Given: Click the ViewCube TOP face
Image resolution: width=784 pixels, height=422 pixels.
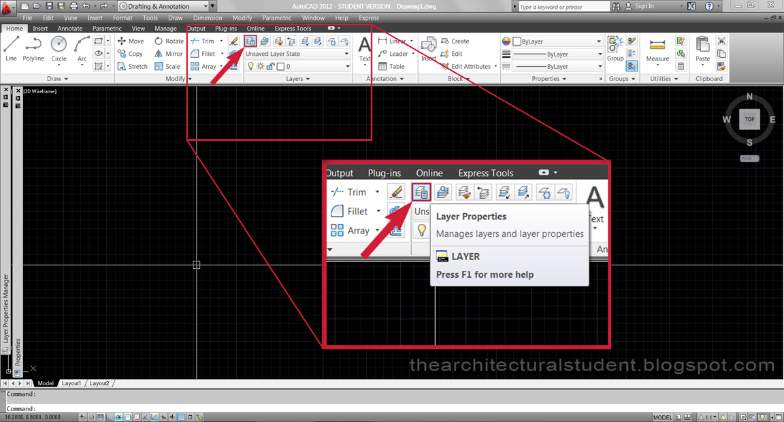Looking at the screenshot, I should click(749, 119).
